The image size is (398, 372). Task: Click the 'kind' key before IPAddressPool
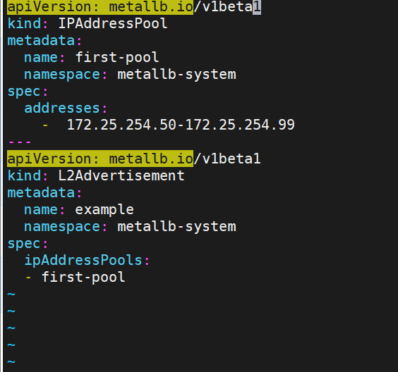click(24, 23)
